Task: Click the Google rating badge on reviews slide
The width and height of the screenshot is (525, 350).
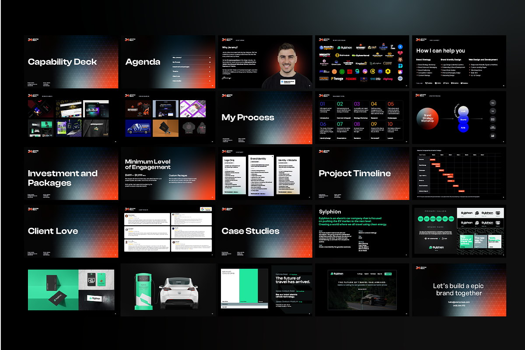Action: pyautogui.click(x=205, y=210)
